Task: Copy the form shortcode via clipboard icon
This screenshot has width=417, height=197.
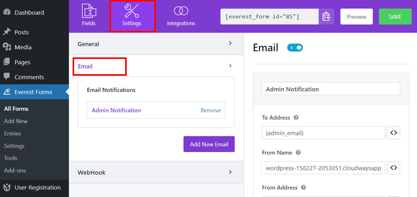Action: coord(327,16)
